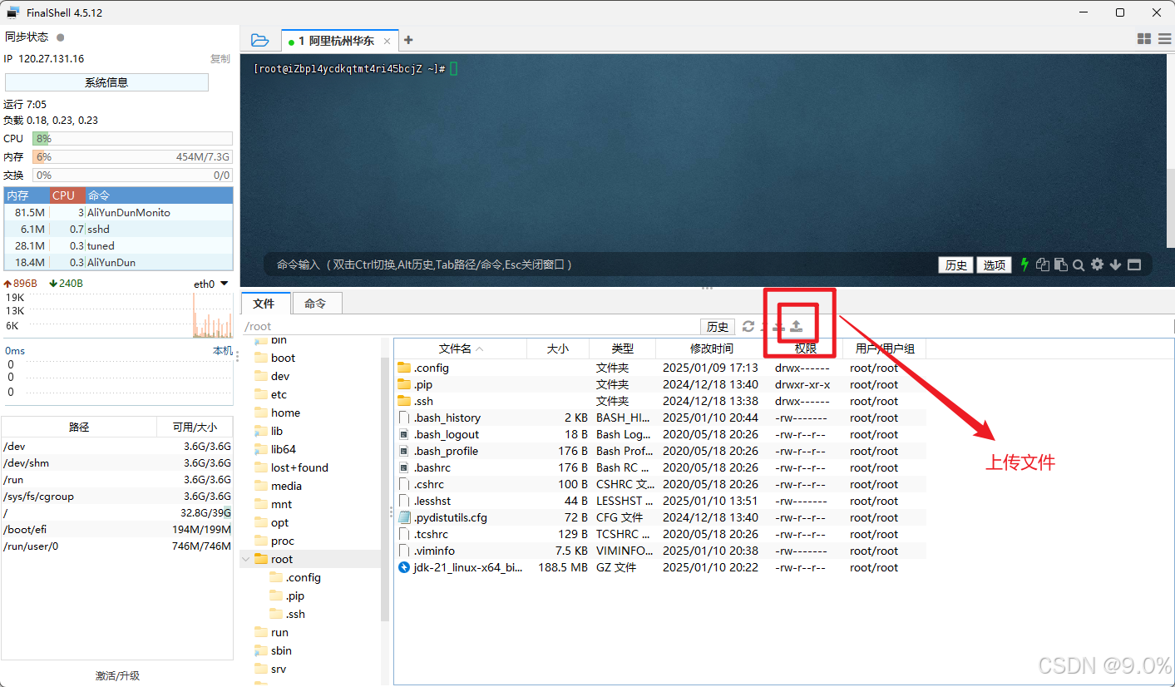The height and width of the screenshot is (687, 1175).
Task: Open the connection manager folder icon
Action: 260,39
